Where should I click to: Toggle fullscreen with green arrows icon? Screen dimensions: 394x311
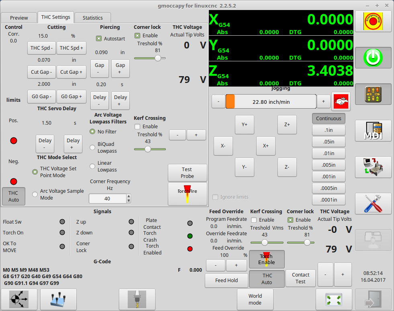click(x=334, y=299)
